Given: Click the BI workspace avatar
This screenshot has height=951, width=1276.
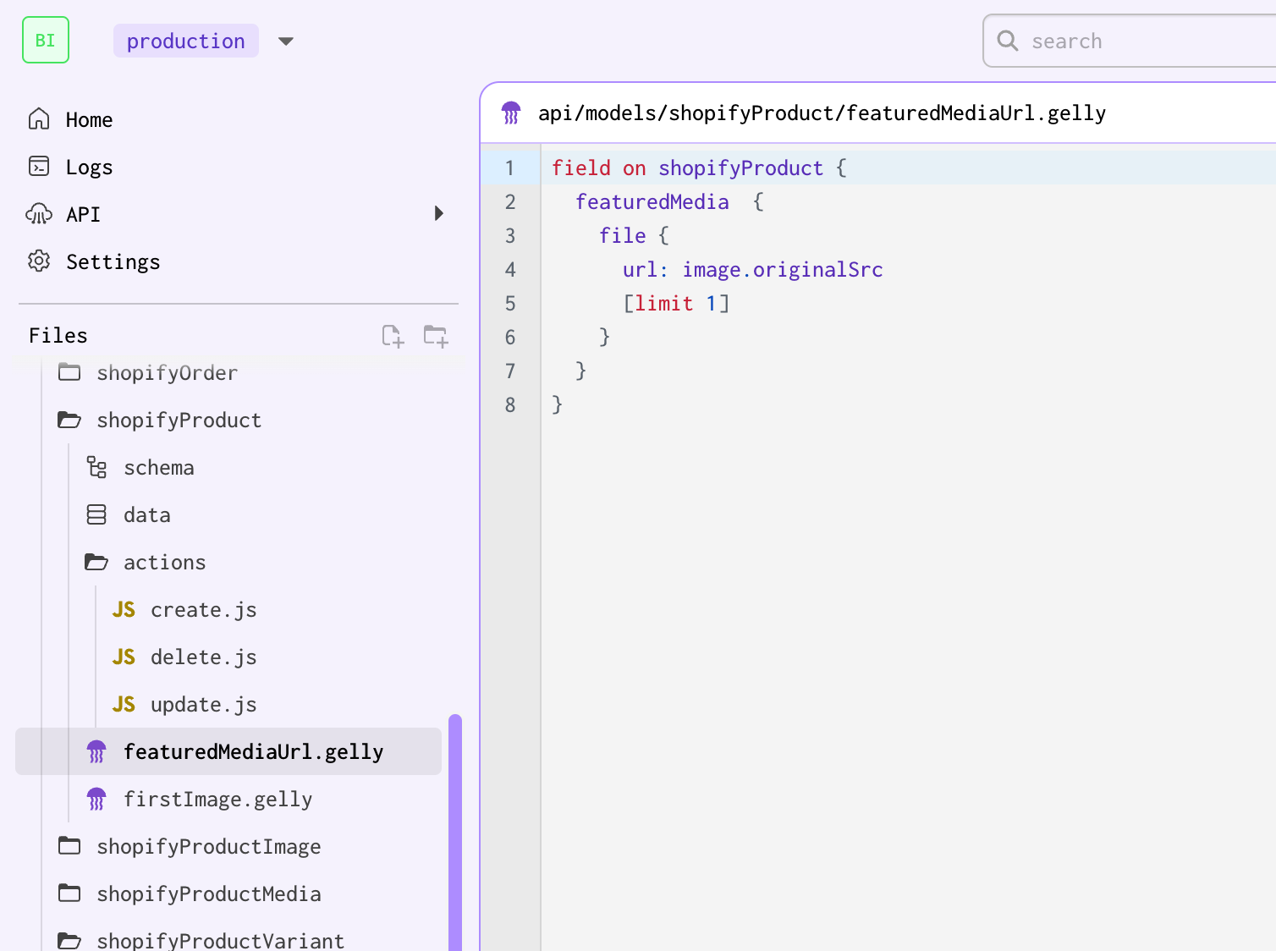Looking at the screenshot, I should tap(45, 40).
